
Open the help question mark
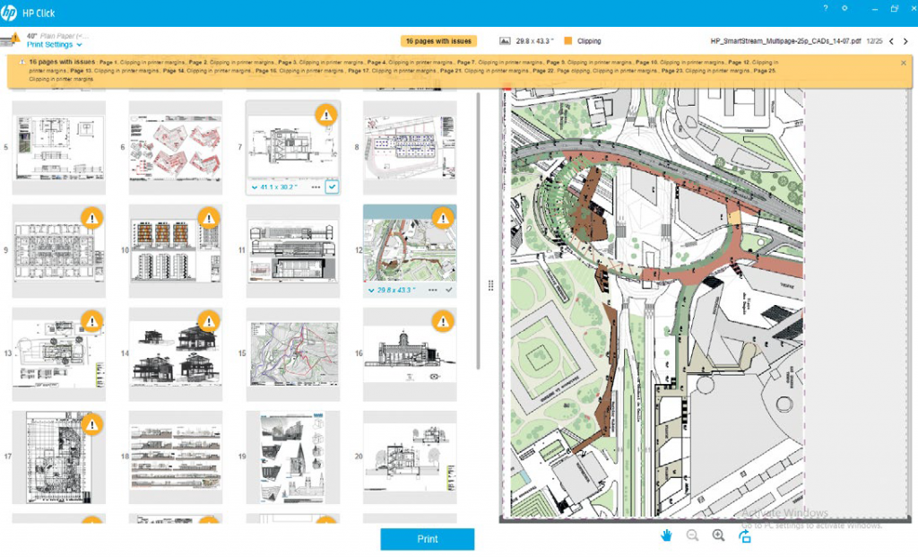click(x=826, y=8)
